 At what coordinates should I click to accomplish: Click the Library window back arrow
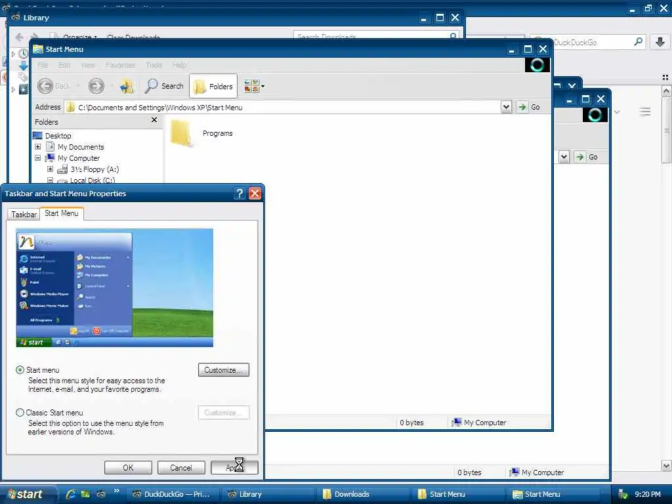point(18,37)
